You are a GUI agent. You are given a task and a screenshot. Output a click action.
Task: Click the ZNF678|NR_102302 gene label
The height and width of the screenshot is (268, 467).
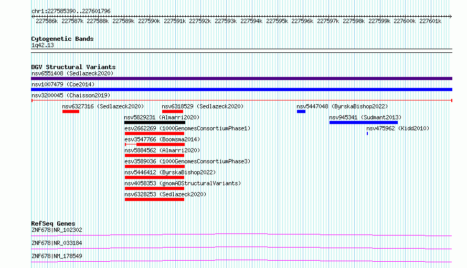coord(57,230)
